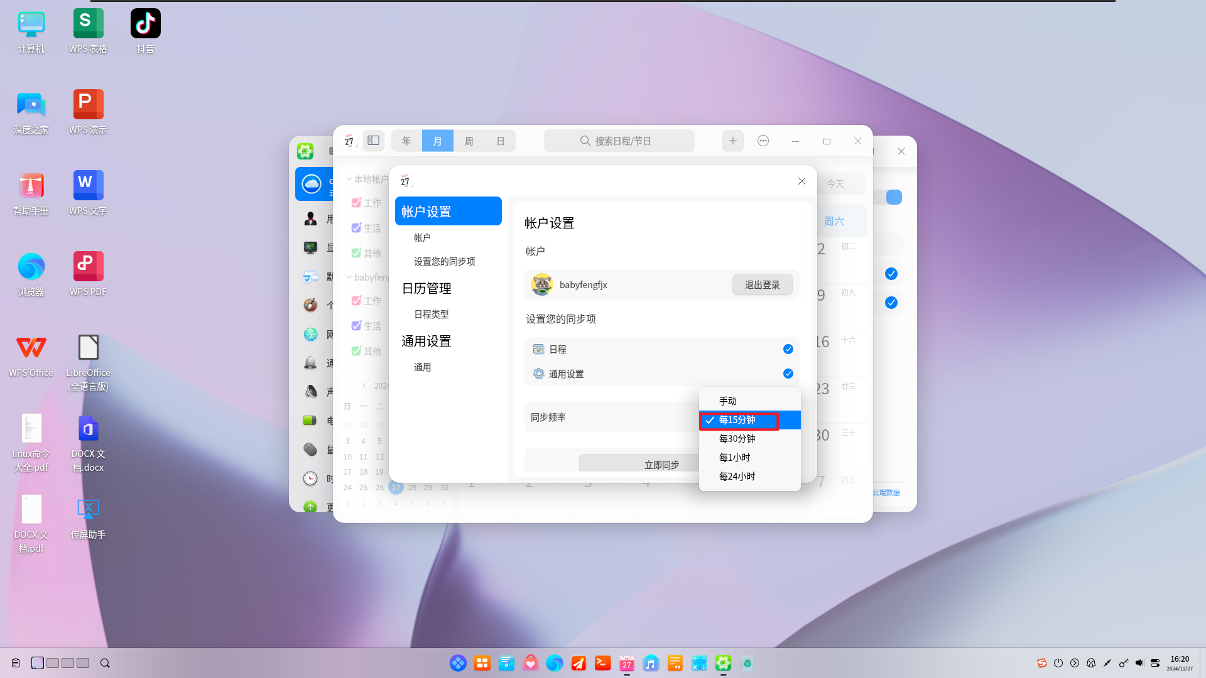The image size is (1206, 678).
Task: Collapse the babyfengfjx account list
Action: pyautogui.click(x=349, y=277)
